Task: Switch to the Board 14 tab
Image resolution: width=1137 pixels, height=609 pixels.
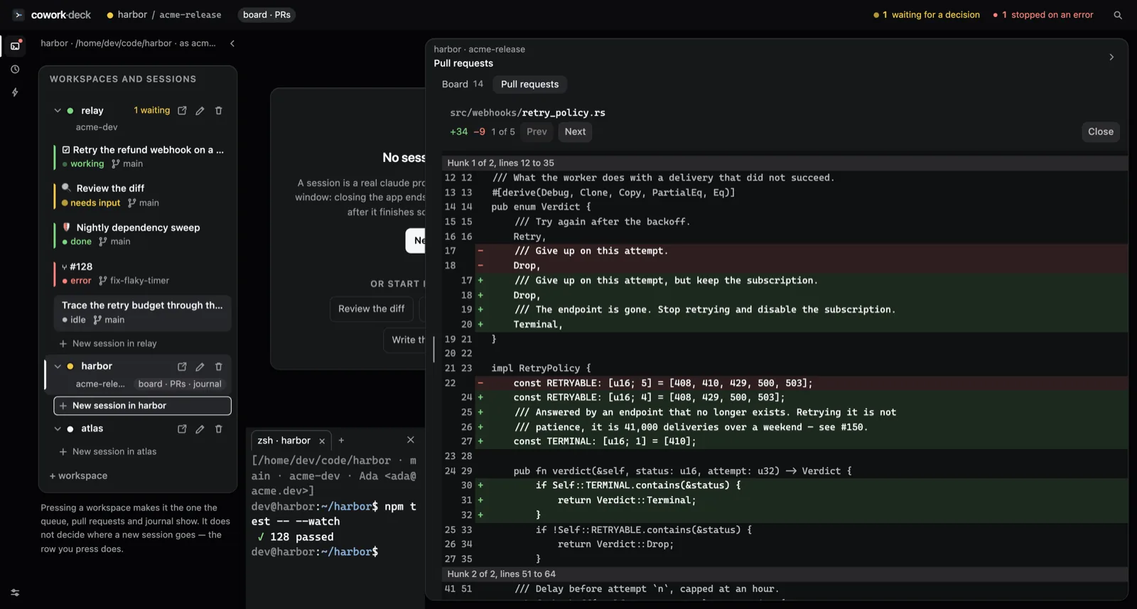Action: click(x=462, y=84)
